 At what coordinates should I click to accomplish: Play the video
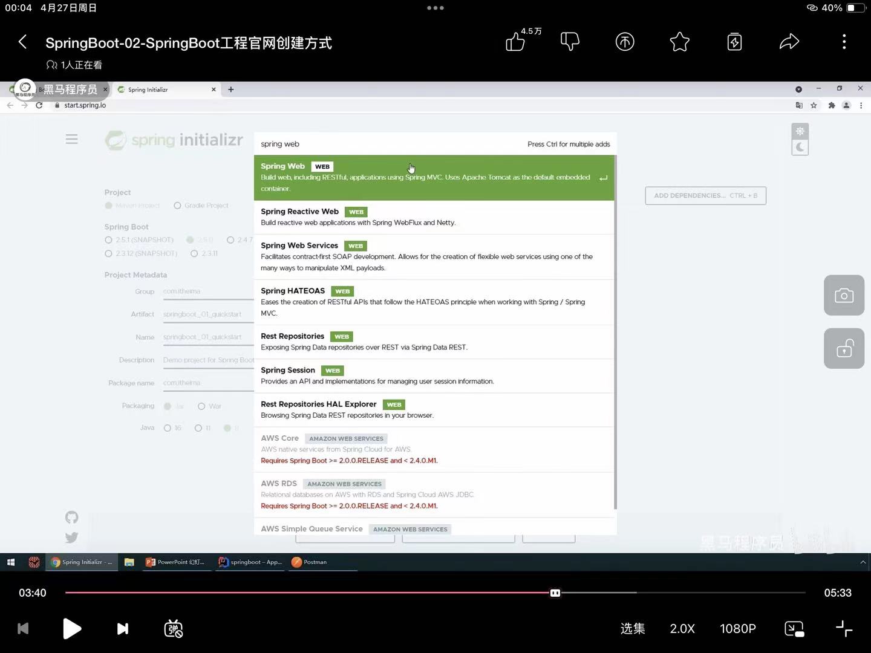tap(72, 629)
